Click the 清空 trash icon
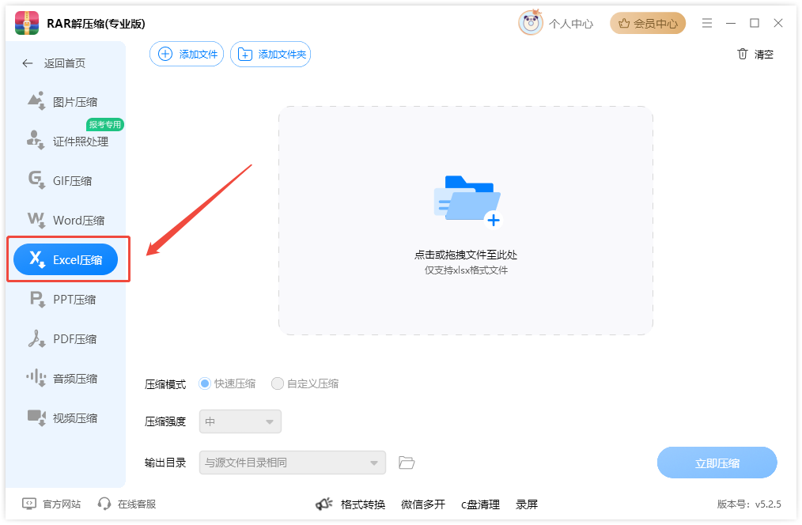 (742, 55)
